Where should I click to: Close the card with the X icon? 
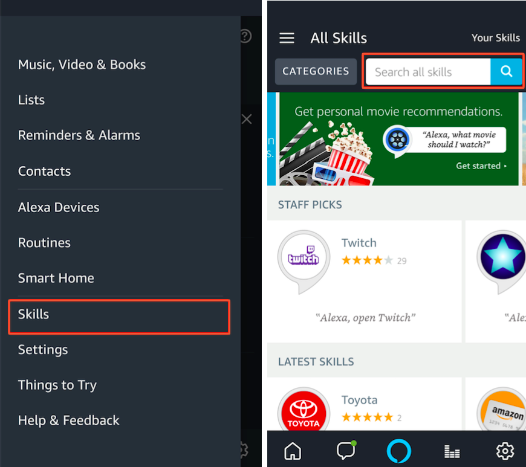pos(247,119)
